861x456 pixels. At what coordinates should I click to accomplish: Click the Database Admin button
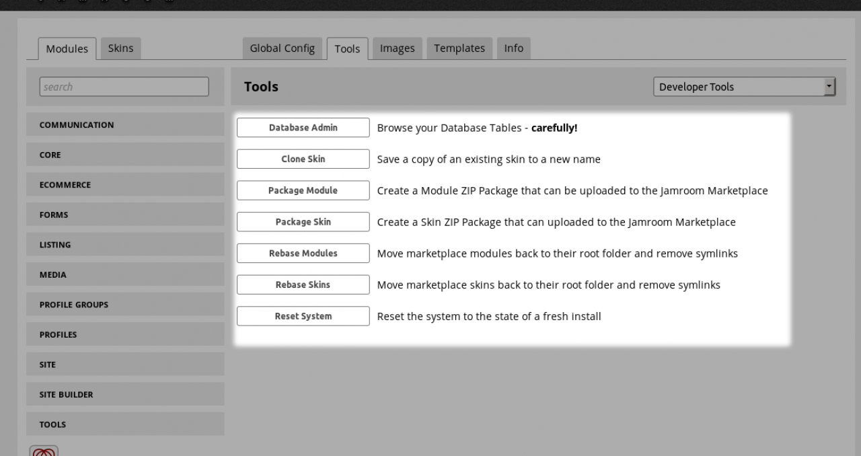[x=303, y=128]
